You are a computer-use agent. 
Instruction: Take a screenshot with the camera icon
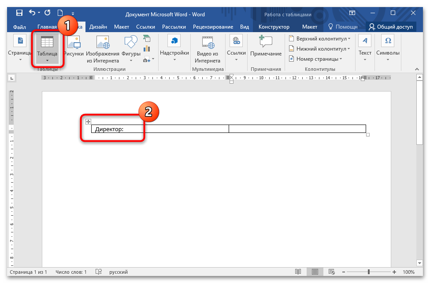(147, 59)
